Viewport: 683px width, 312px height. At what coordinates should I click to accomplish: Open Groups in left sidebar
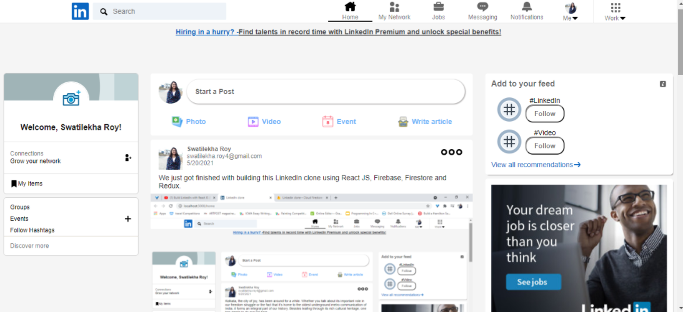point(20,207)
